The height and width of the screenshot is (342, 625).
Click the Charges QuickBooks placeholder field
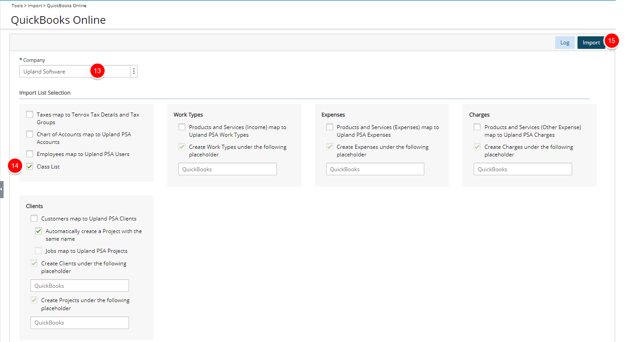pyautogui.click(x=523, y=169)
